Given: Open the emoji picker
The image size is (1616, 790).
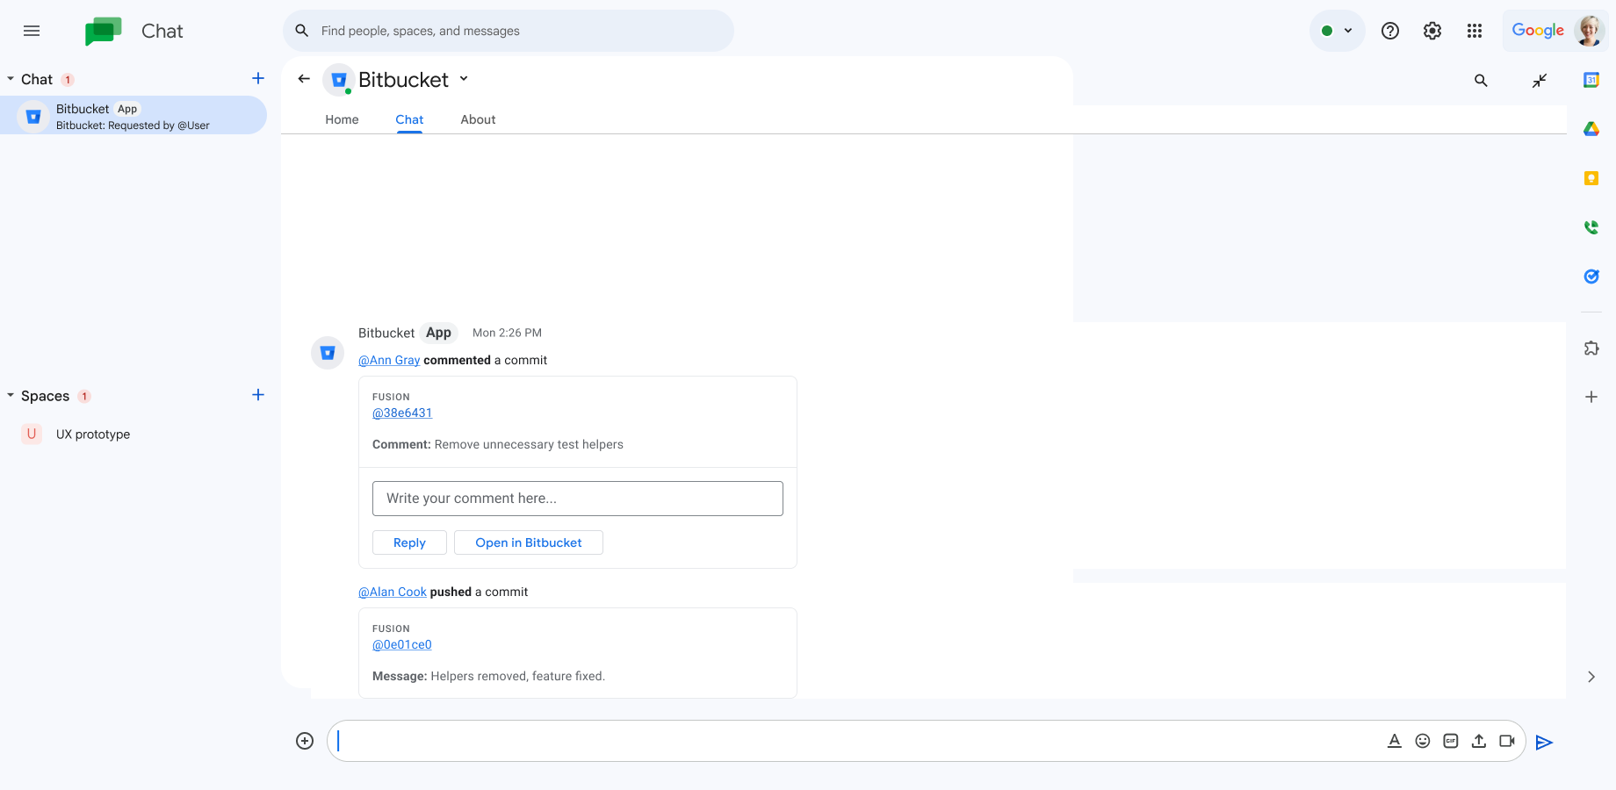Looking at the screenshot, I should tap(1423, 741).
